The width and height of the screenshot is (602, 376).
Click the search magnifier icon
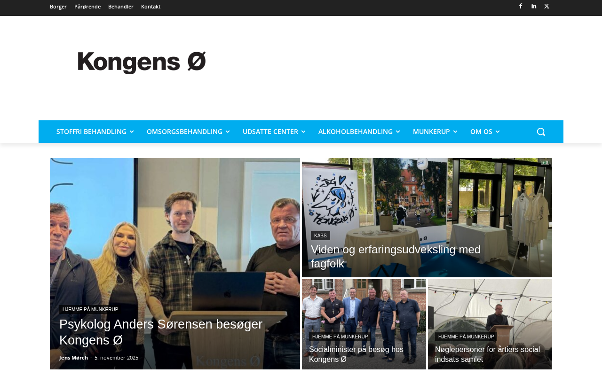click(541, 132)
